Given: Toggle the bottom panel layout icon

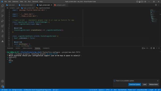Looking at the screenshot, I should click(140, 2).
